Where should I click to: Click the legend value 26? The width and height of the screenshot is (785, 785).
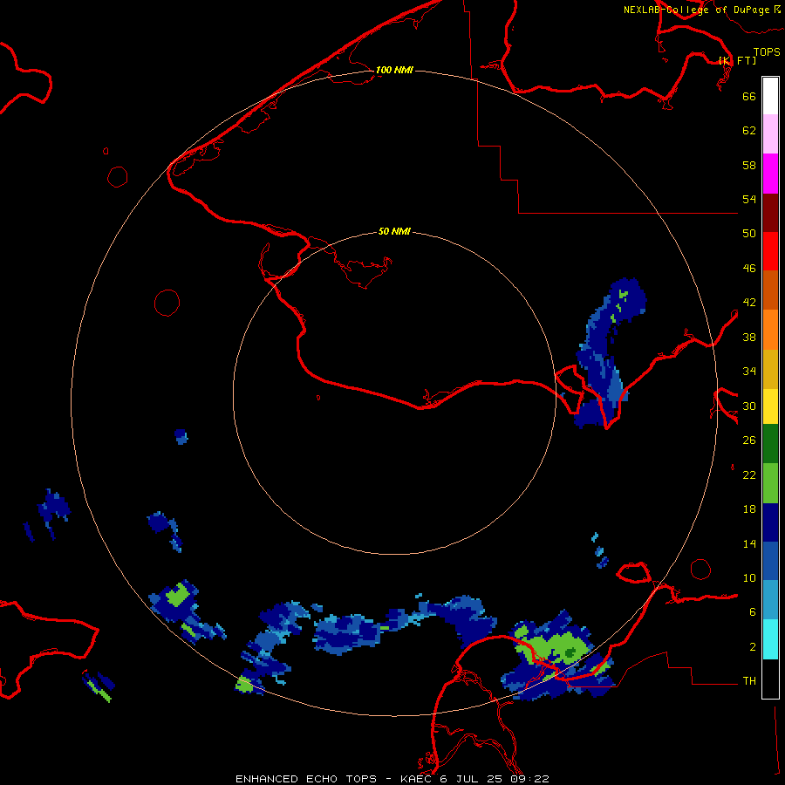click(x=749, y=440)
